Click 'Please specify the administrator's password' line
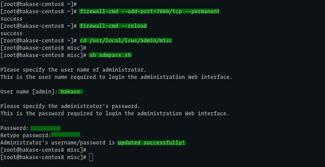This screenshot has height=167, width=325. pyautogui.click(x=70, y=106)
